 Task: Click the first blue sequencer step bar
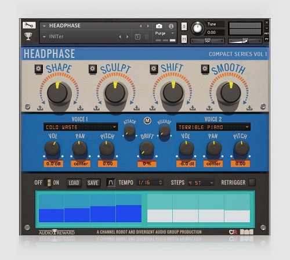(x=52, y=215)
